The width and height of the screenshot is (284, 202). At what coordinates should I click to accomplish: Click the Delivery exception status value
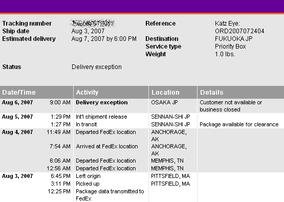(x=97, y=67)
